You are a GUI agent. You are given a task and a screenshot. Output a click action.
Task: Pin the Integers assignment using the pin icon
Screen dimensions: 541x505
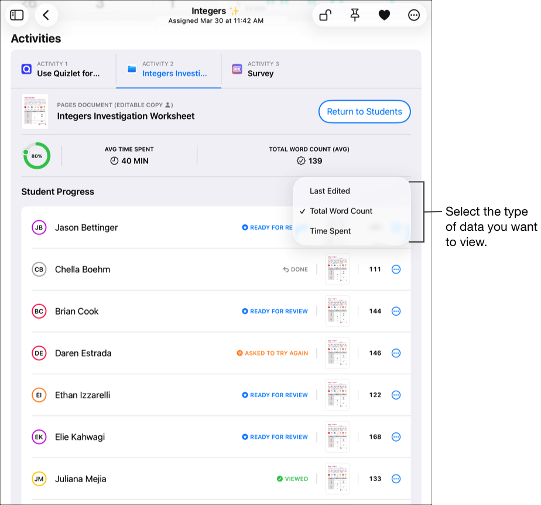pos(355,15)
